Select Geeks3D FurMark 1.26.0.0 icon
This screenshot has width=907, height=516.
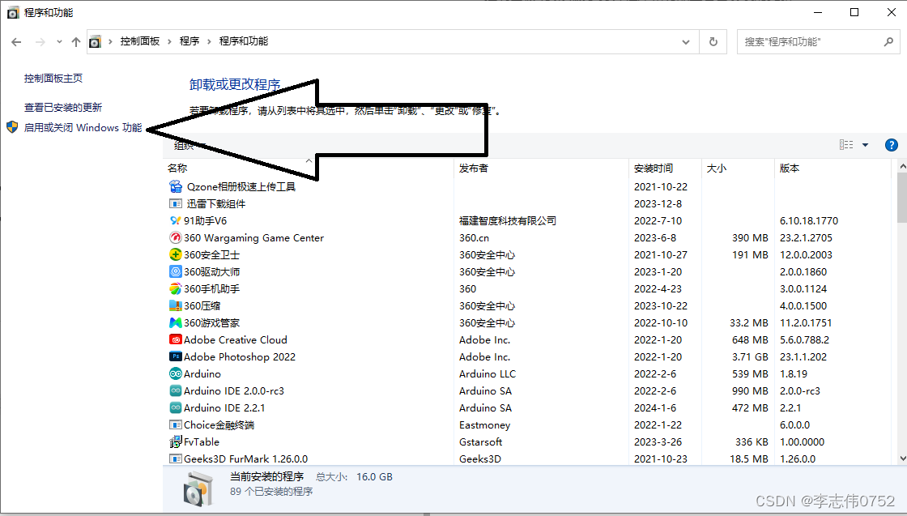coord(175,458)
